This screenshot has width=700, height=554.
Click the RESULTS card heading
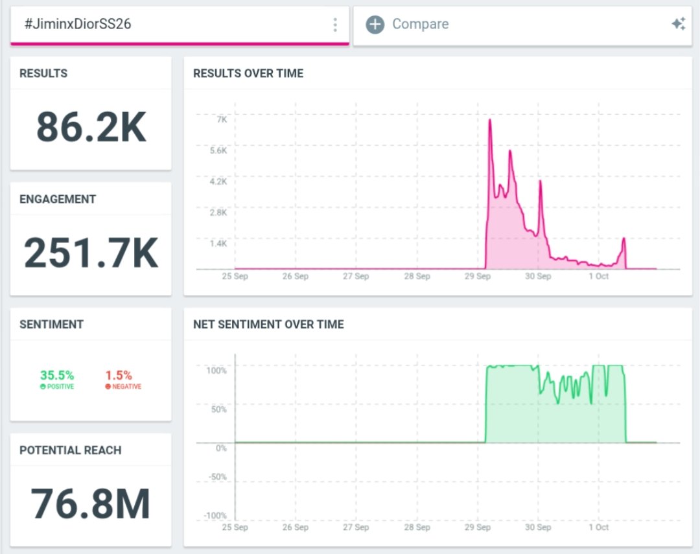pyautogui.click(x=43, y=73)
